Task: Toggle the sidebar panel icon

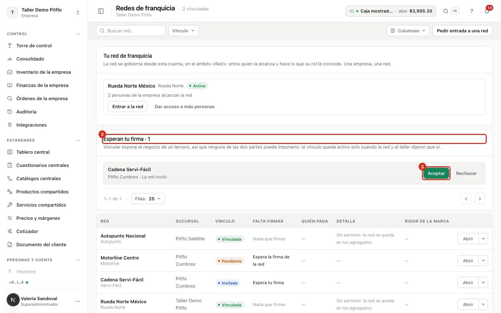Action: (101, 11)
